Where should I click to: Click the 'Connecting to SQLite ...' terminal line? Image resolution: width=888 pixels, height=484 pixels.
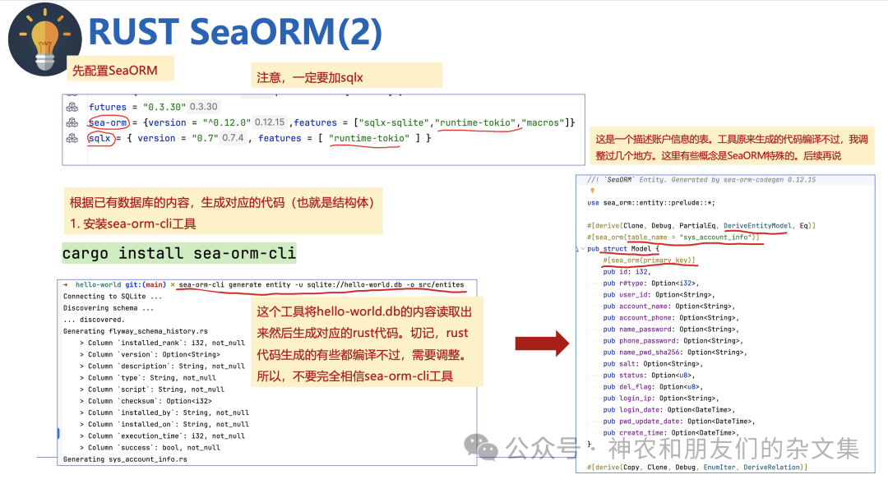112,297
